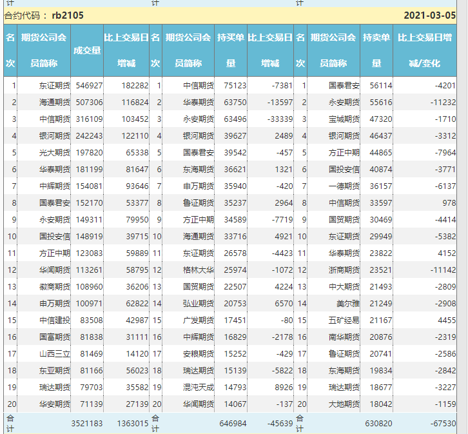Click short position value 56114
468x434 pixels.
pyautogui.click(x=381, y=86)
